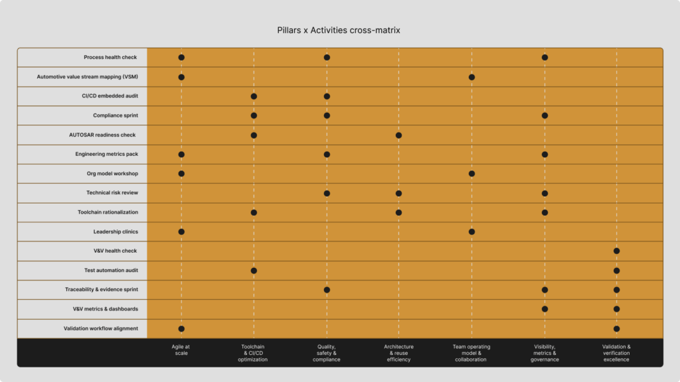Click the Pillars x Activities cross-matrix title

coord(339,31)
